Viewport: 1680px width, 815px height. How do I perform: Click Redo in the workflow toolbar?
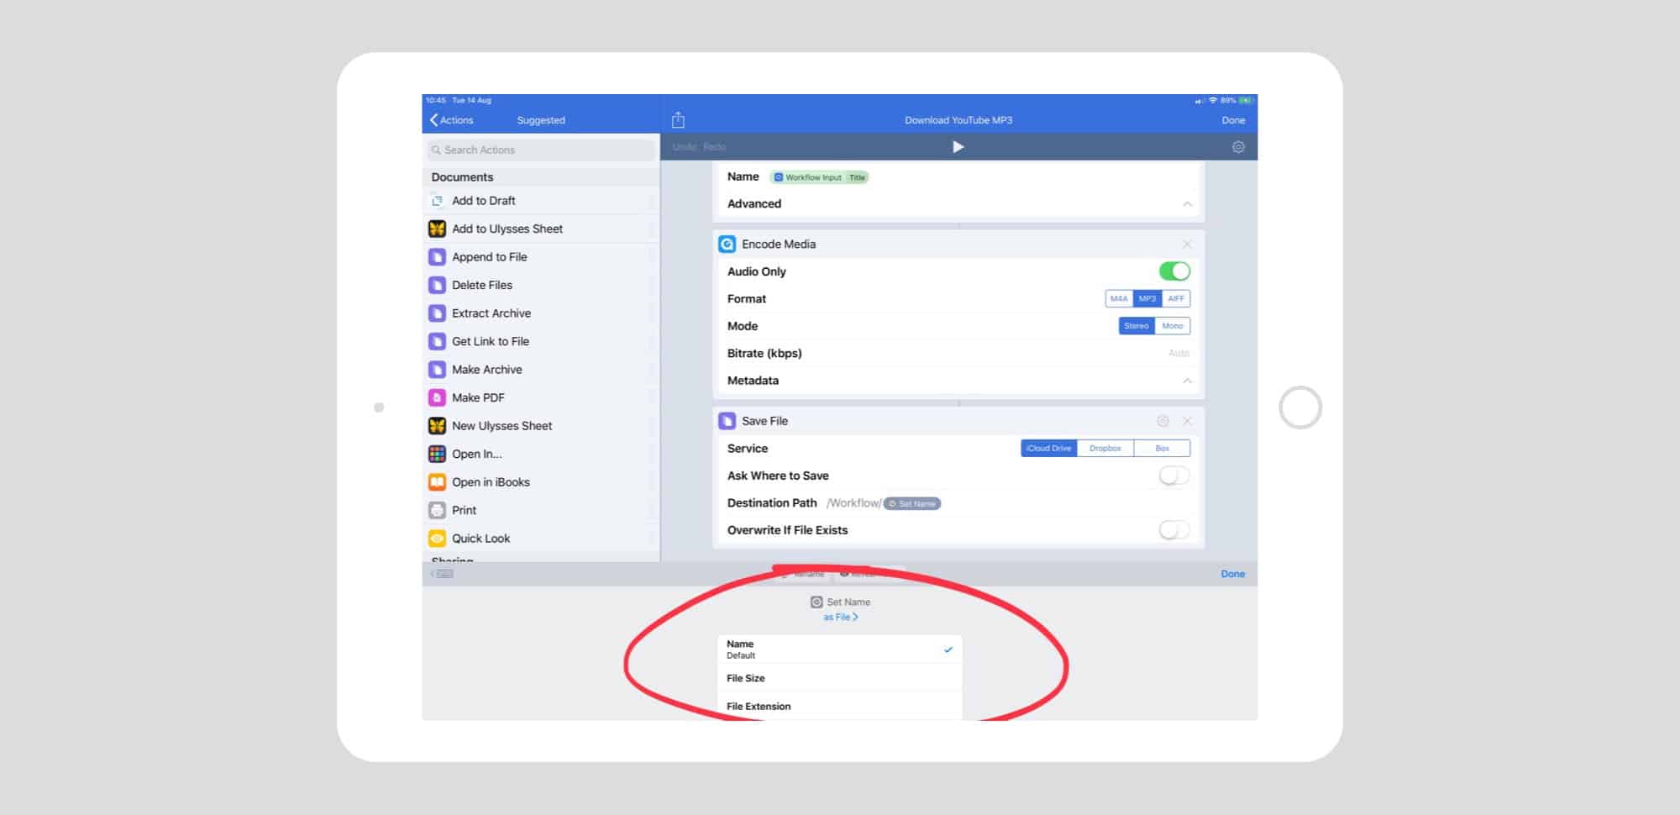click(x=715, y=147)
